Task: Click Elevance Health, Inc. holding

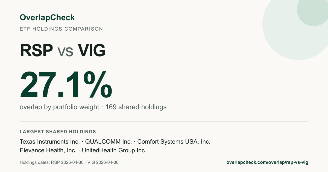Action: tap(48, 150)
